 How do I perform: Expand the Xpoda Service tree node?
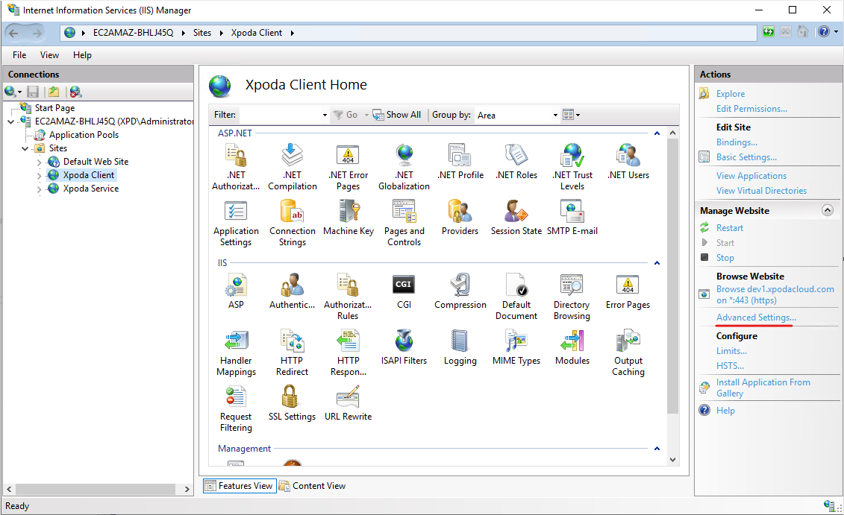tap(40, 189)
